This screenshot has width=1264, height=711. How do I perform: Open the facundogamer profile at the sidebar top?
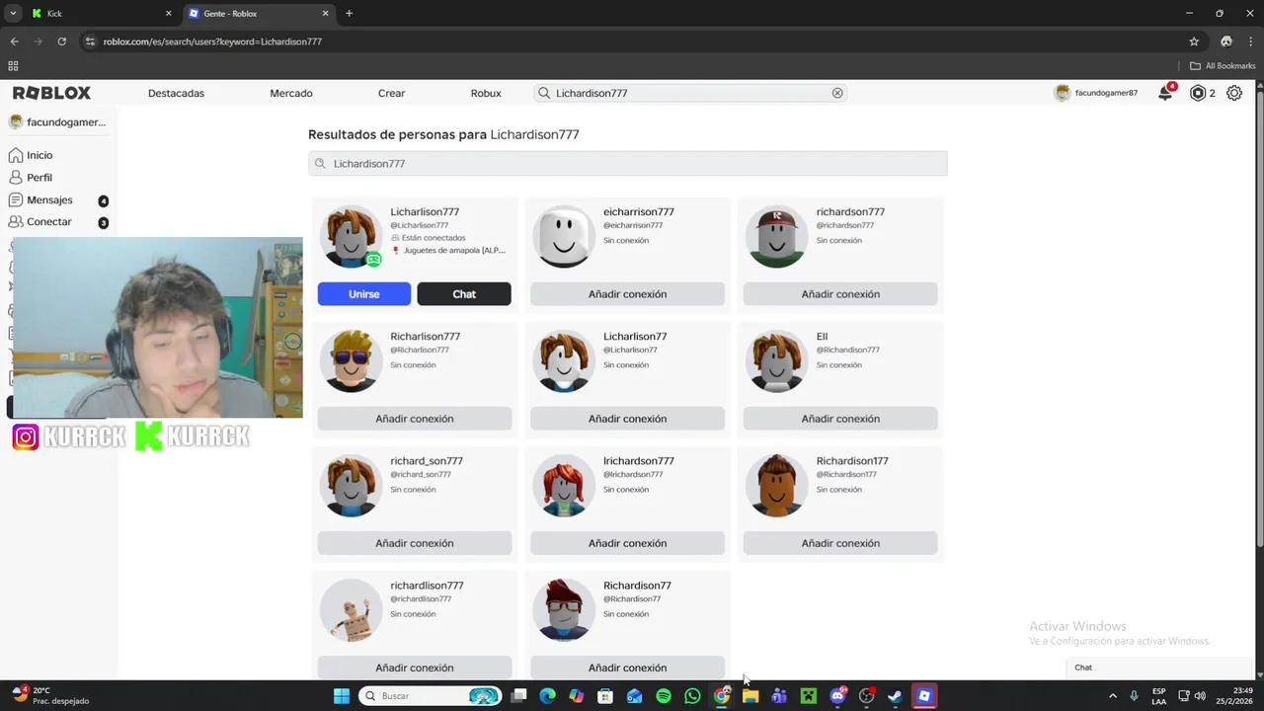click(57, 122)
